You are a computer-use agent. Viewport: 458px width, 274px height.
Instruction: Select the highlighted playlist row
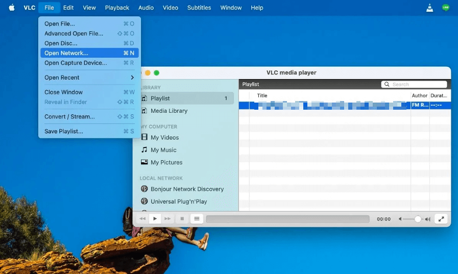tap(345, 105)
